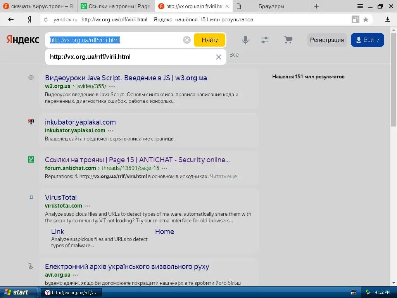The height and width of the screenshot is (298, 397).
Task: Switch to 'скачать вирус троян' tab
Action: [x=38, y=6]
